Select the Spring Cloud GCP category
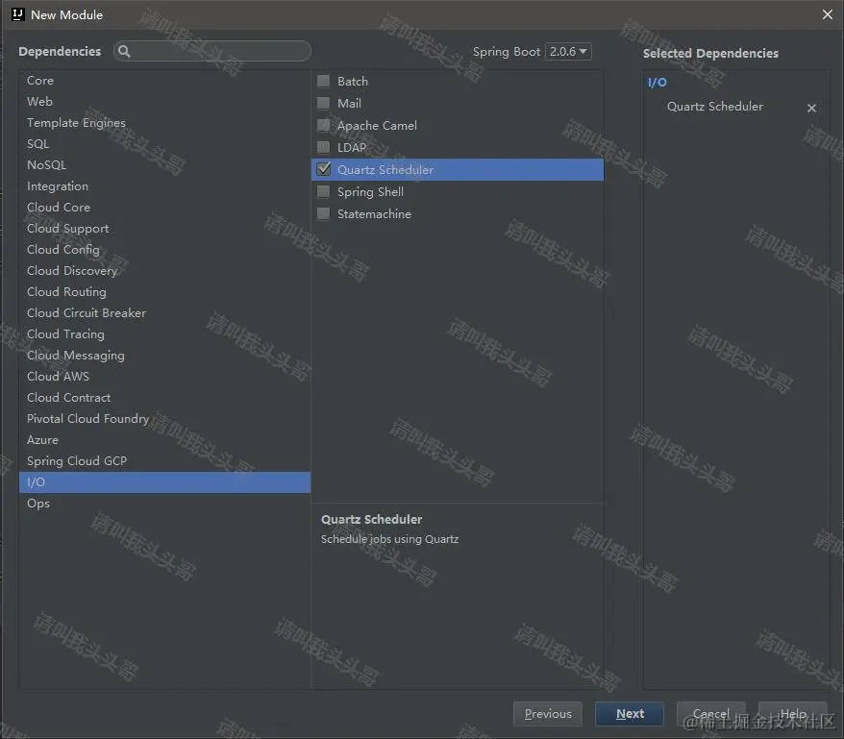This screenshot has width=844, height=739. [x=164, y=460]
